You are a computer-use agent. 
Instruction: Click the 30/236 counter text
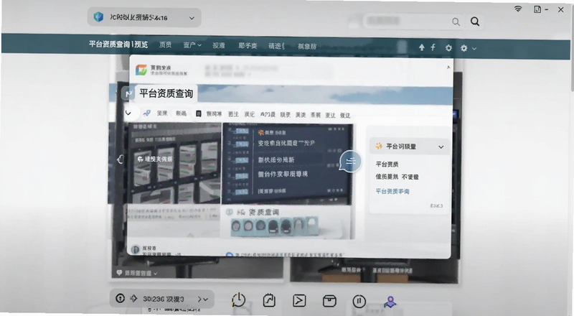point(164,299)
